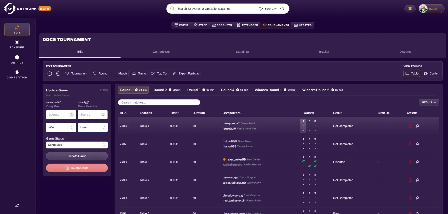Switch rounds view to Table
The height and width of the screenshot is (214, 448).
[x=412, y=74]
